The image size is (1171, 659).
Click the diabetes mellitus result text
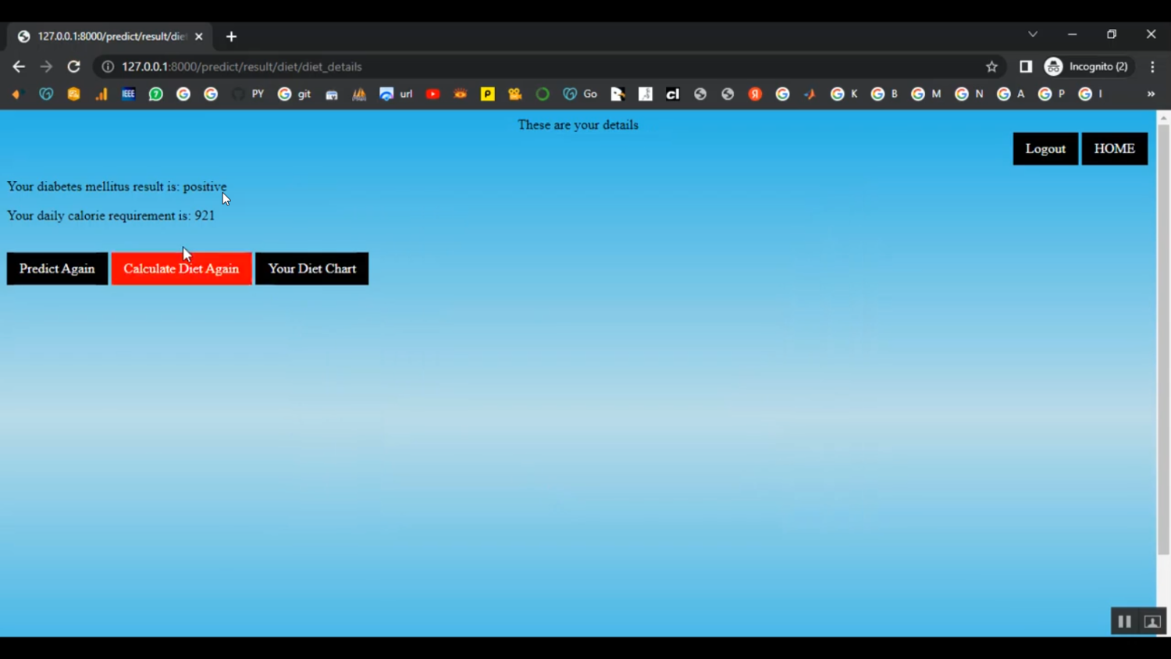(x=117, y=187)
